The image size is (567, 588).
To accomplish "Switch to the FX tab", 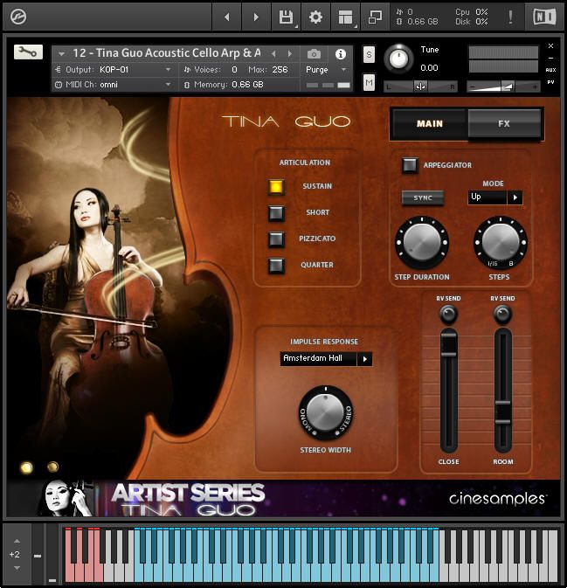I will pos(504,124).
